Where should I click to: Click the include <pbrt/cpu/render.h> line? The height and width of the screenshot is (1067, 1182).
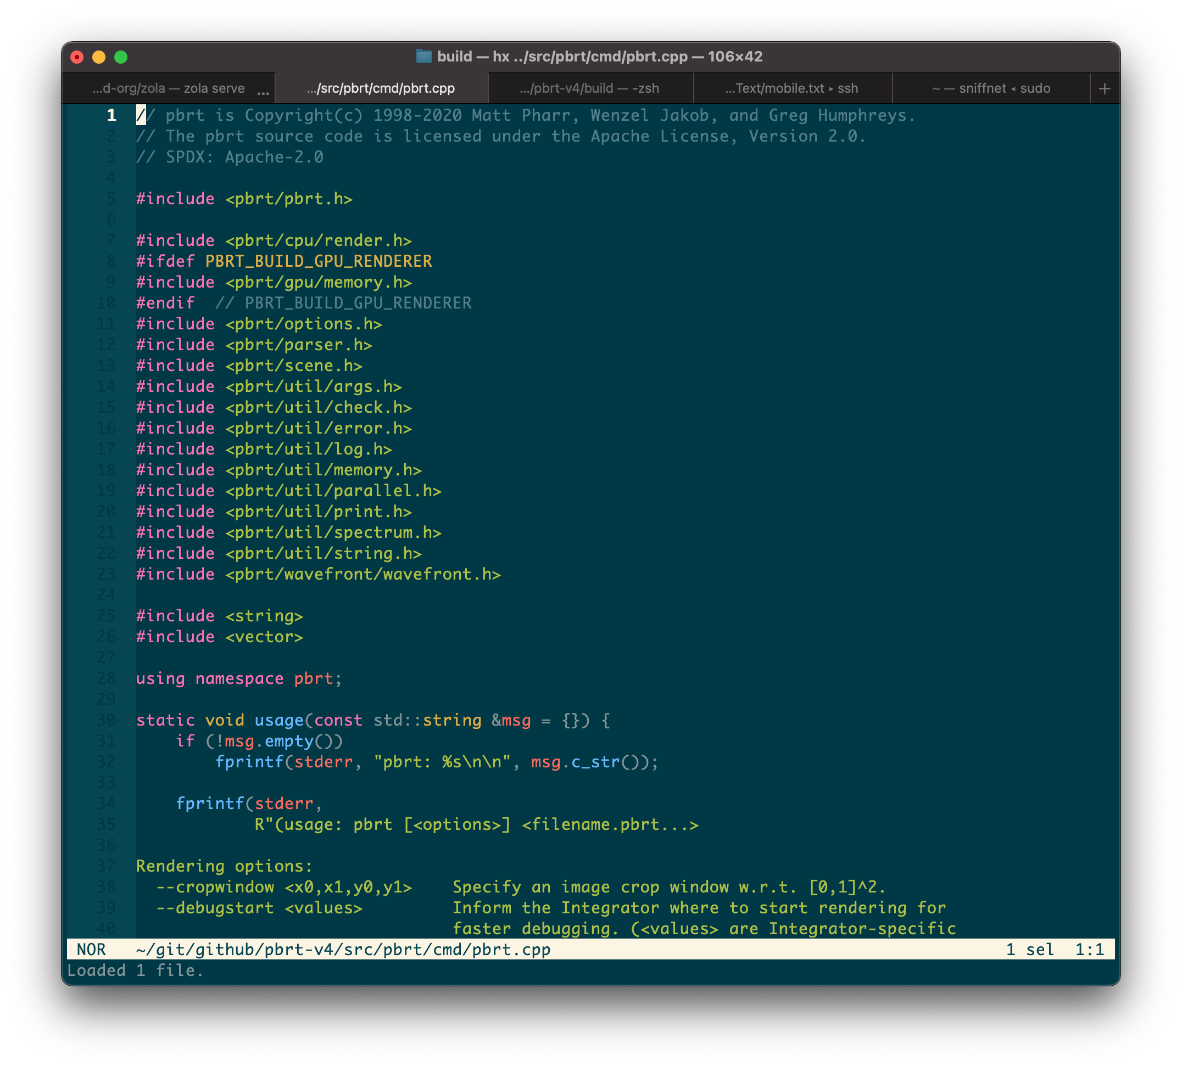274,240
